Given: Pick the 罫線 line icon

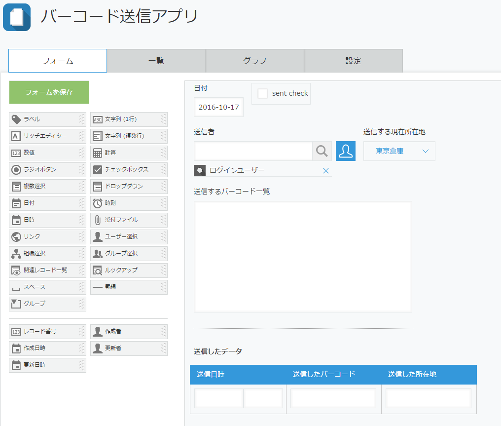Looking at the screenshot, I should (x=98, y=287).
